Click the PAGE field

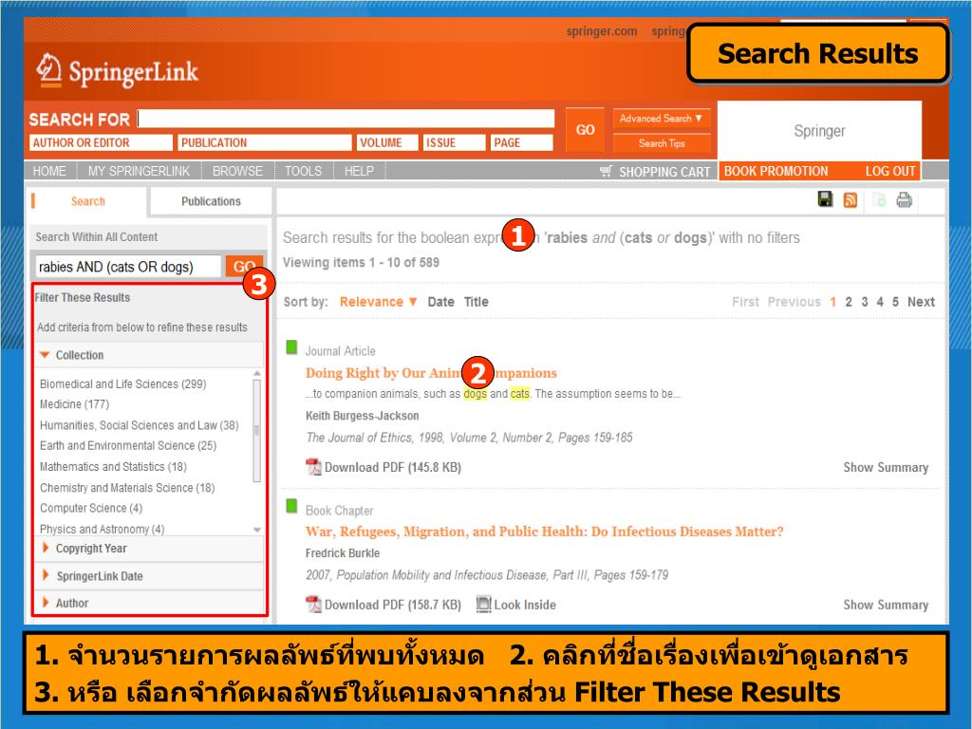click(x=521, y=142)
